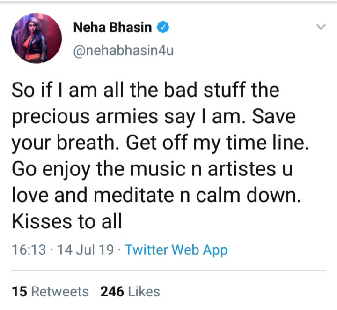View the 246 Likes list

(130, 292)
